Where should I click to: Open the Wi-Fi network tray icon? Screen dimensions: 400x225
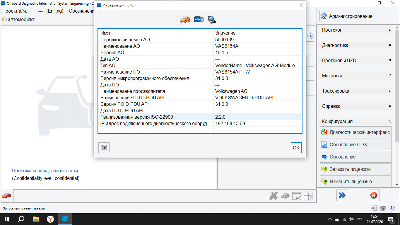344,219
